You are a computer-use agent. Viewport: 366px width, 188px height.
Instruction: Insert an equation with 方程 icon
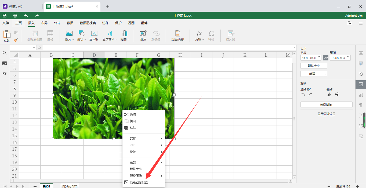point(199,33)
